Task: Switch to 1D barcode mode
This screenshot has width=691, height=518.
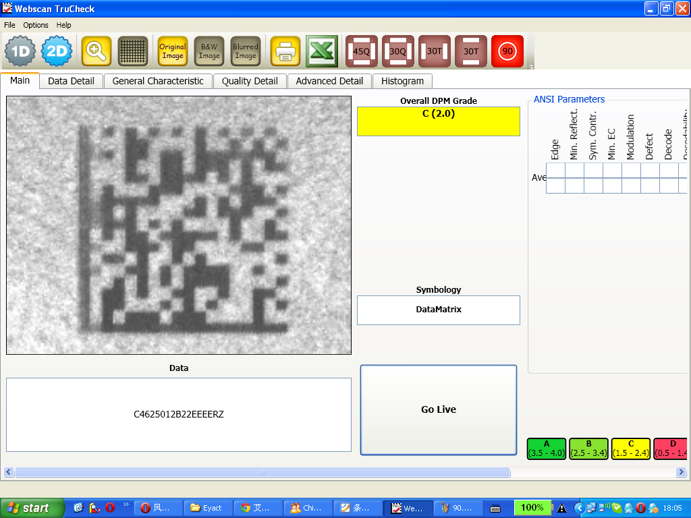Action: click(x=20, y=51)
